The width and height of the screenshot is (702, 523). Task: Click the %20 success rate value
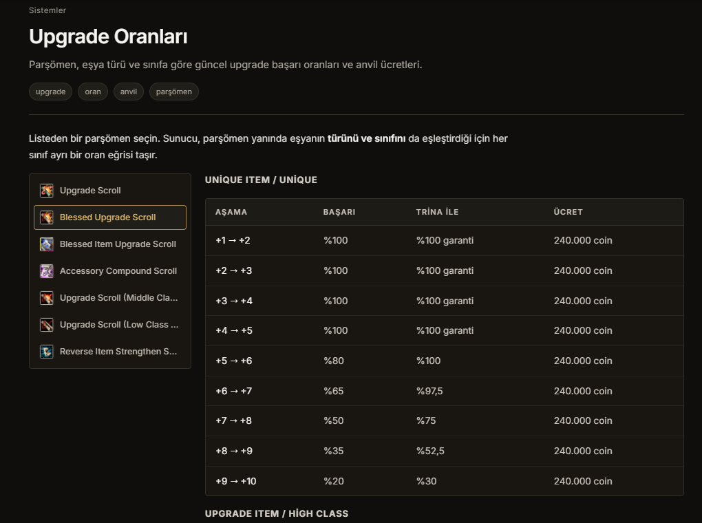click(334, 481)
